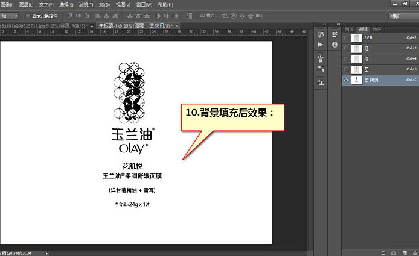Open the Properties panel icon
This screenshot has width=419, height=256.
pyautogui.click(x=335, y=34)
